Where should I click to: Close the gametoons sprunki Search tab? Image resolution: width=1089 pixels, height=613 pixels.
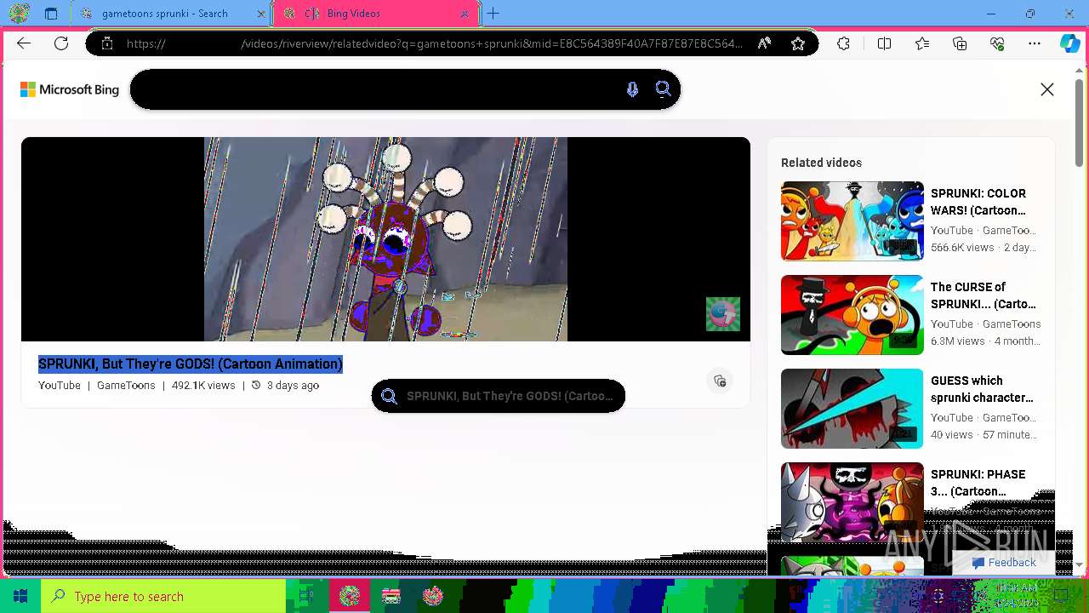click(x=261, y=14)
